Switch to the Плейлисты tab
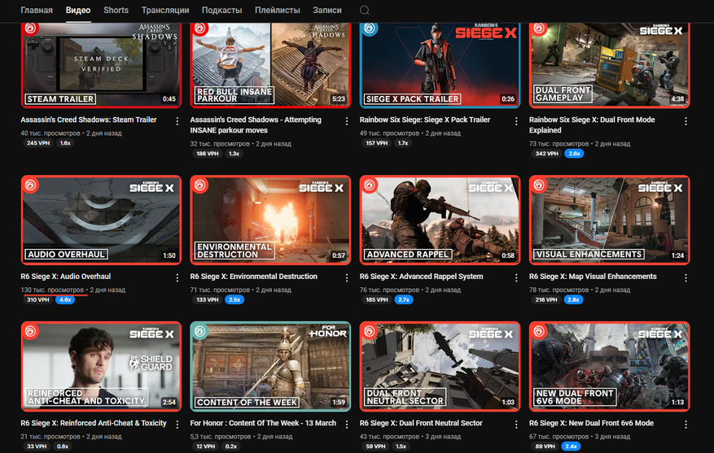Image resolution: width=714 pixels, height=453 pixels. (278, 10)
